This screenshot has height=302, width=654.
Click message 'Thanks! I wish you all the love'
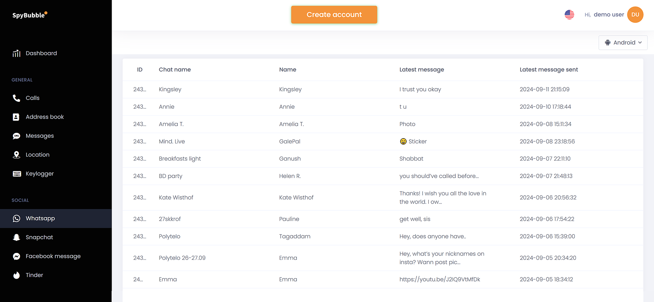coord(443,197)
